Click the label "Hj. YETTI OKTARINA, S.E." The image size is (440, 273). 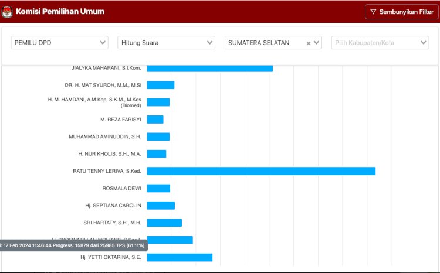(111, 257)
